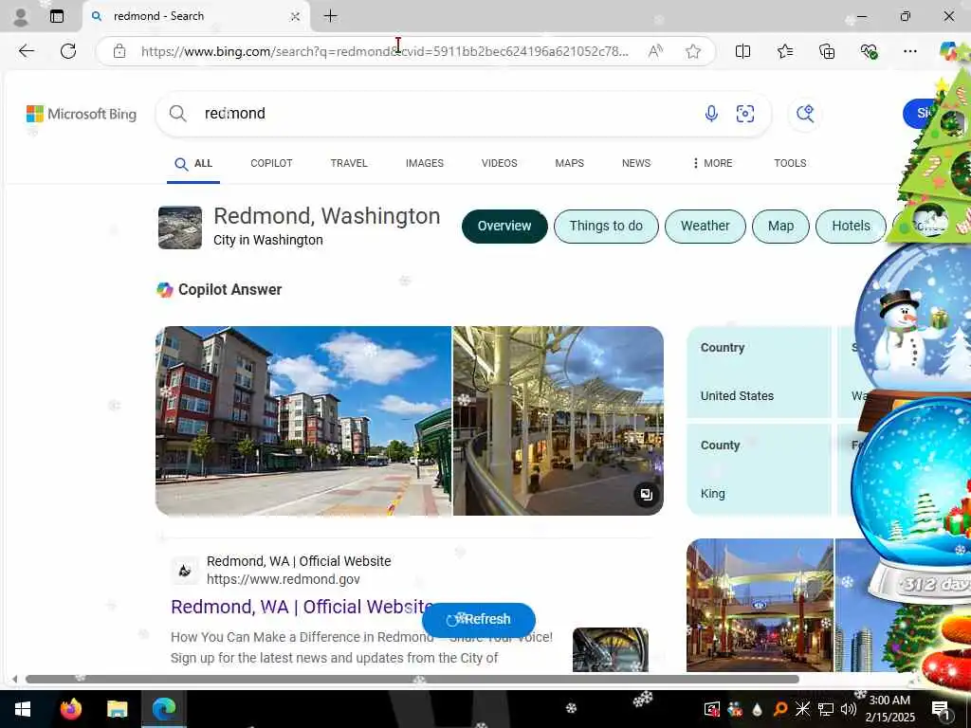971x728 pixels.
Task: Click the Country United States card
Action: coord(759,372)
